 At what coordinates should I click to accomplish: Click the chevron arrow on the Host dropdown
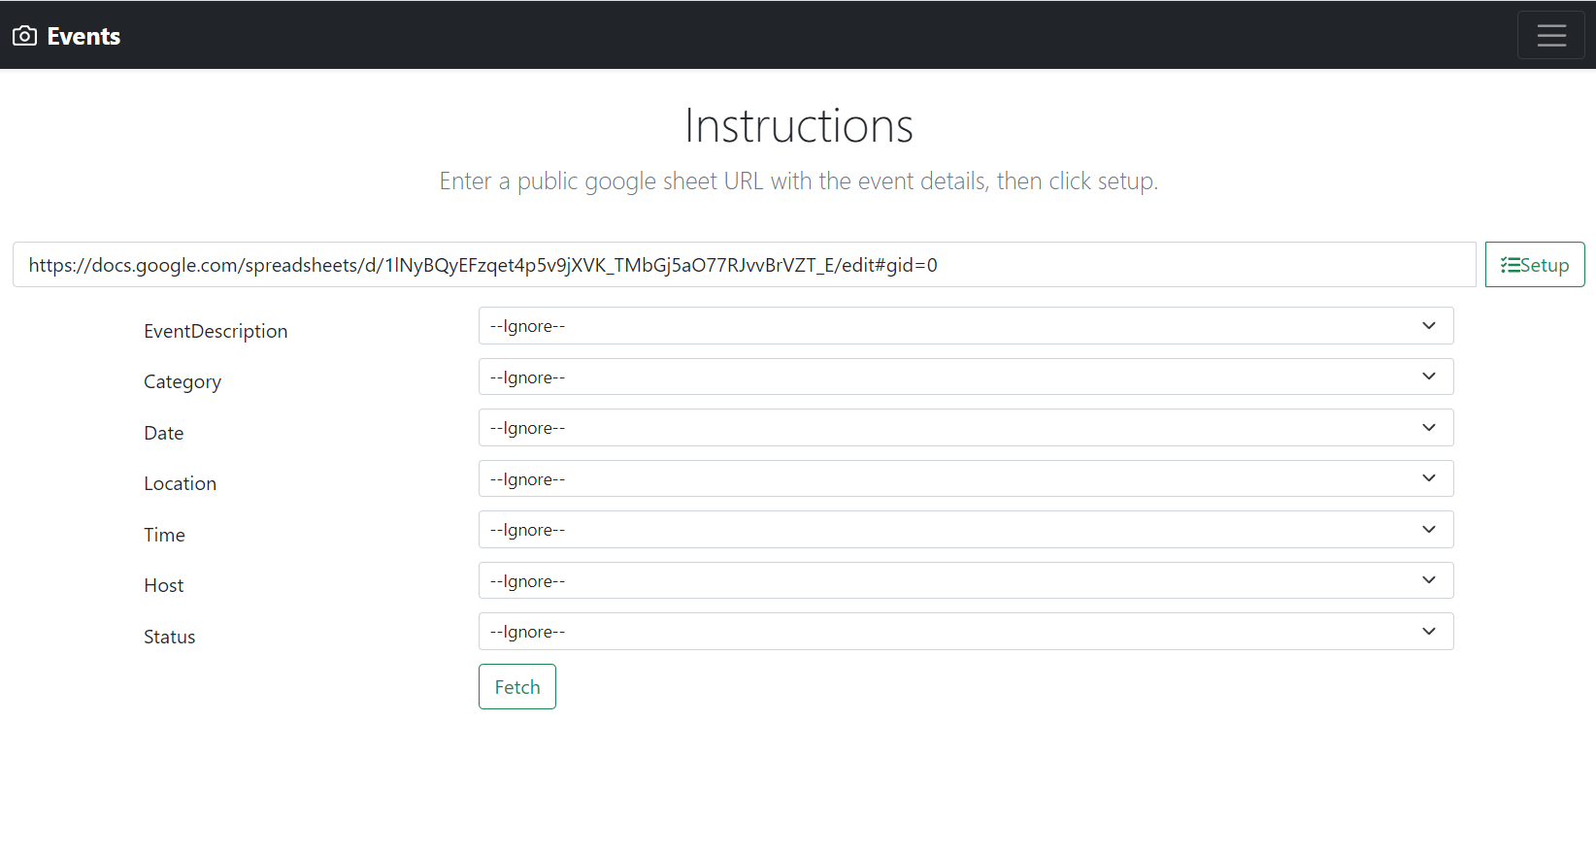(1428, 581)
